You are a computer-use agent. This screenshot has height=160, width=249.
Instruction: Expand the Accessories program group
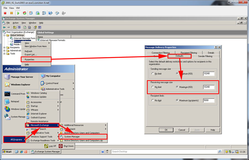[x=43, y=102]
